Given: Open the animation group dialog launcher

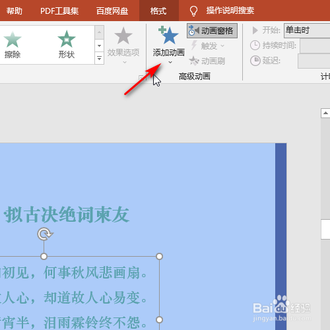Looking at the screenshot, I should pyautogui.click(x=141, y=77).
